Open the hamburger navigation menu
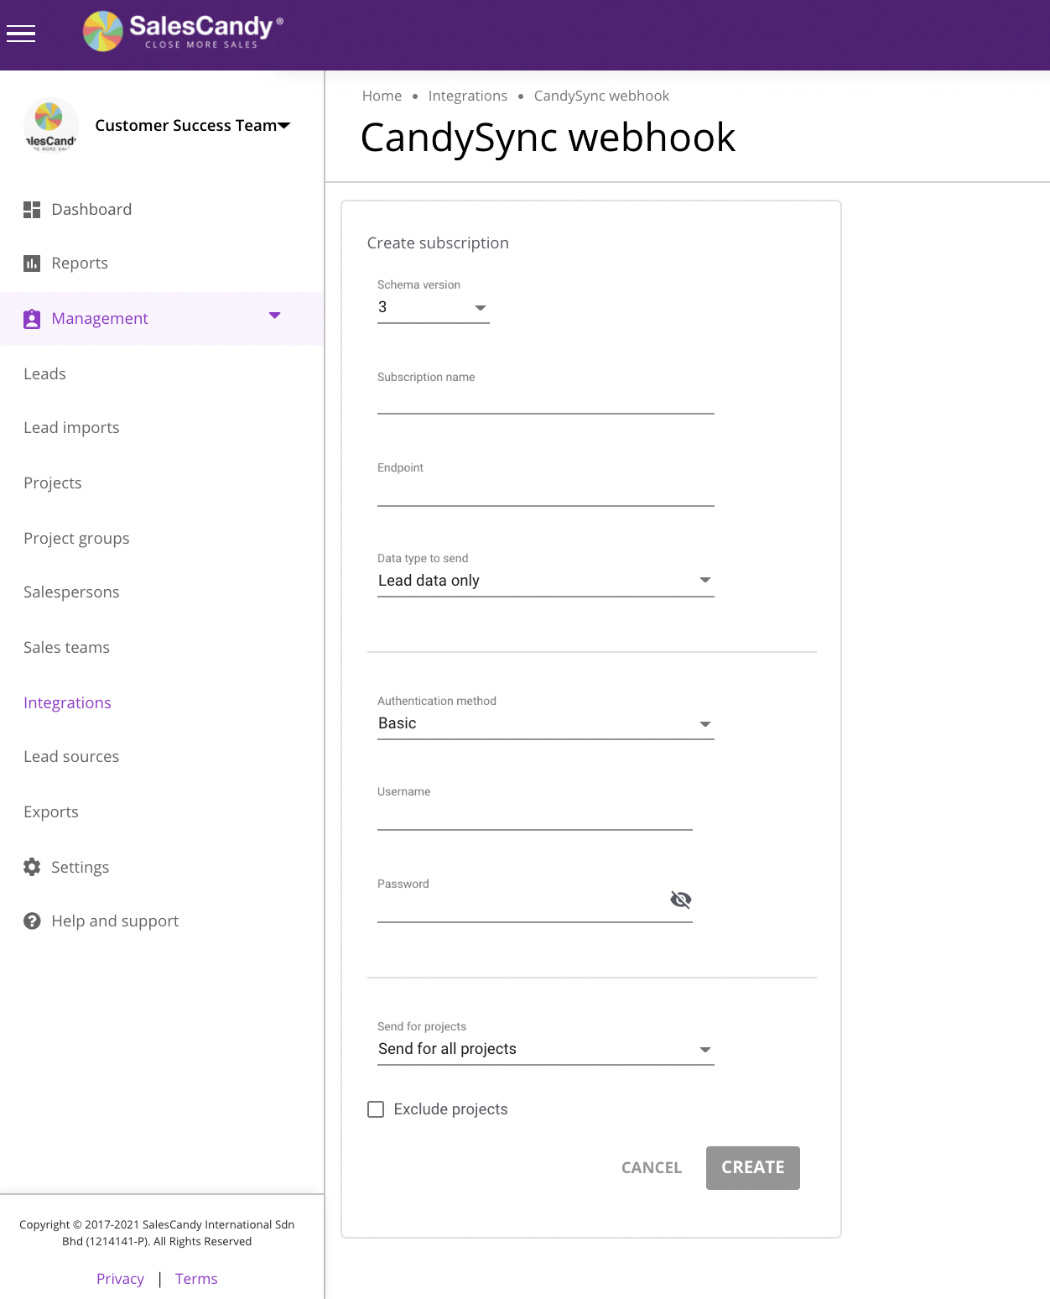This screenshot has height=1299, width=1050. pyautogui.click(x=21, y=34)
